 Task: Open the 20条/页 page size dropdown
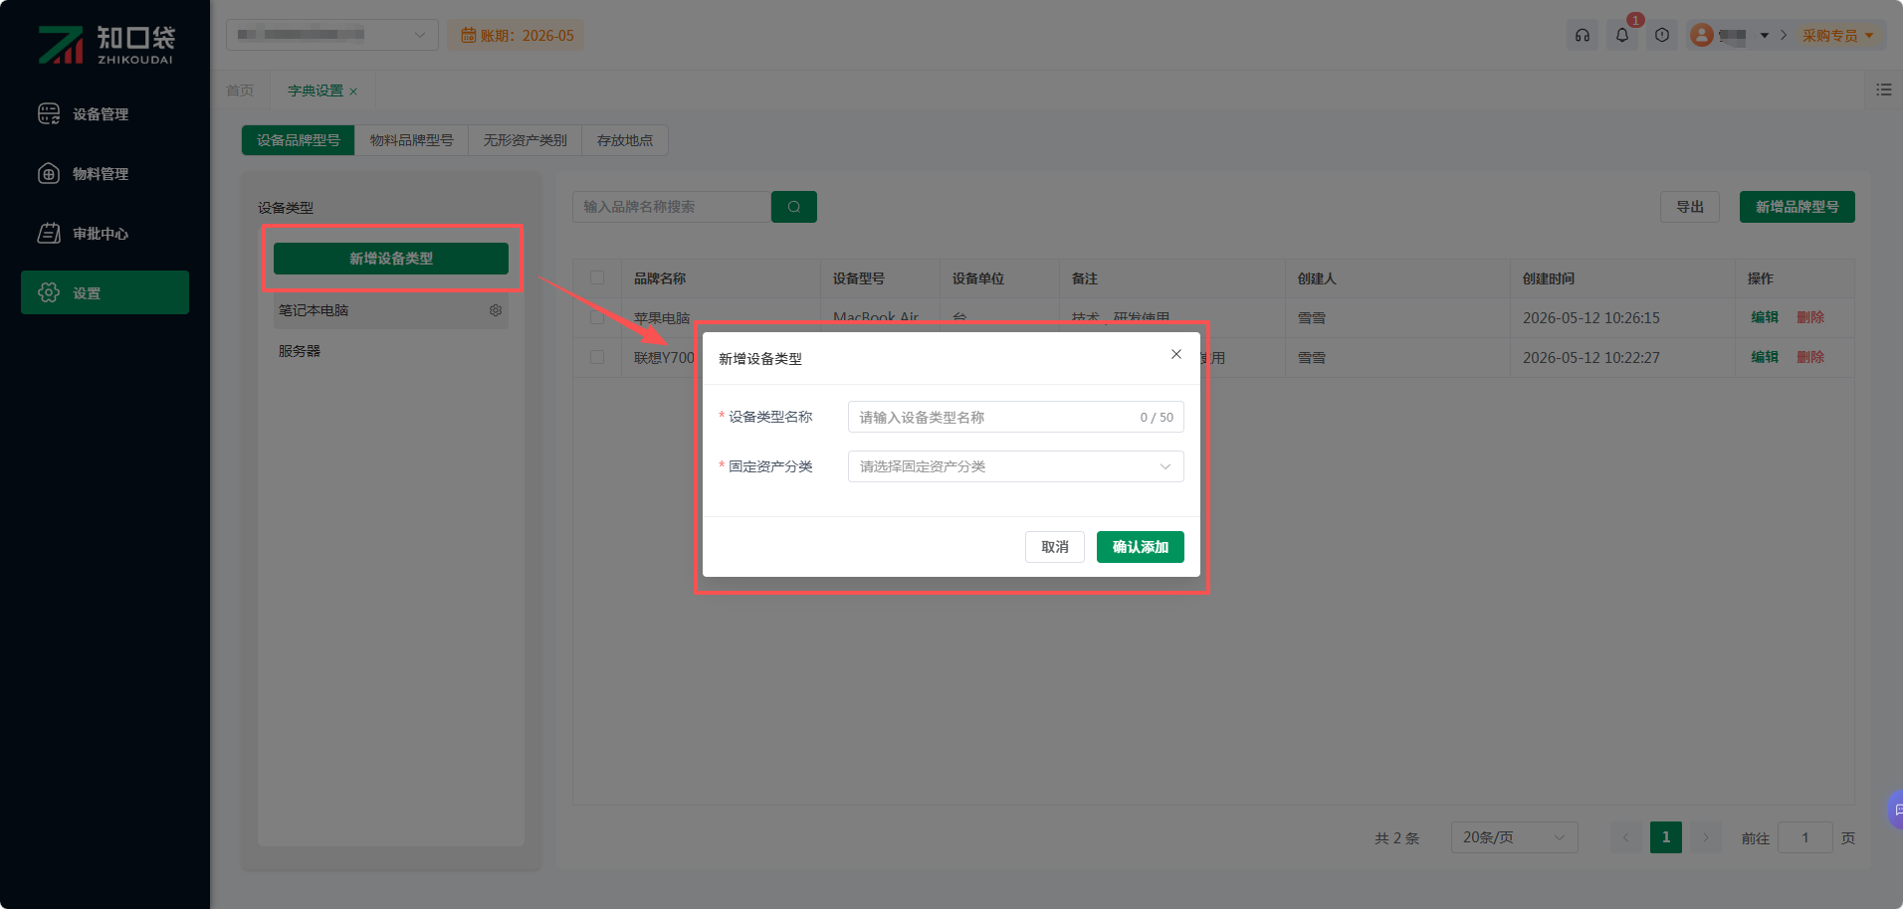click(x=1515, y=837)
